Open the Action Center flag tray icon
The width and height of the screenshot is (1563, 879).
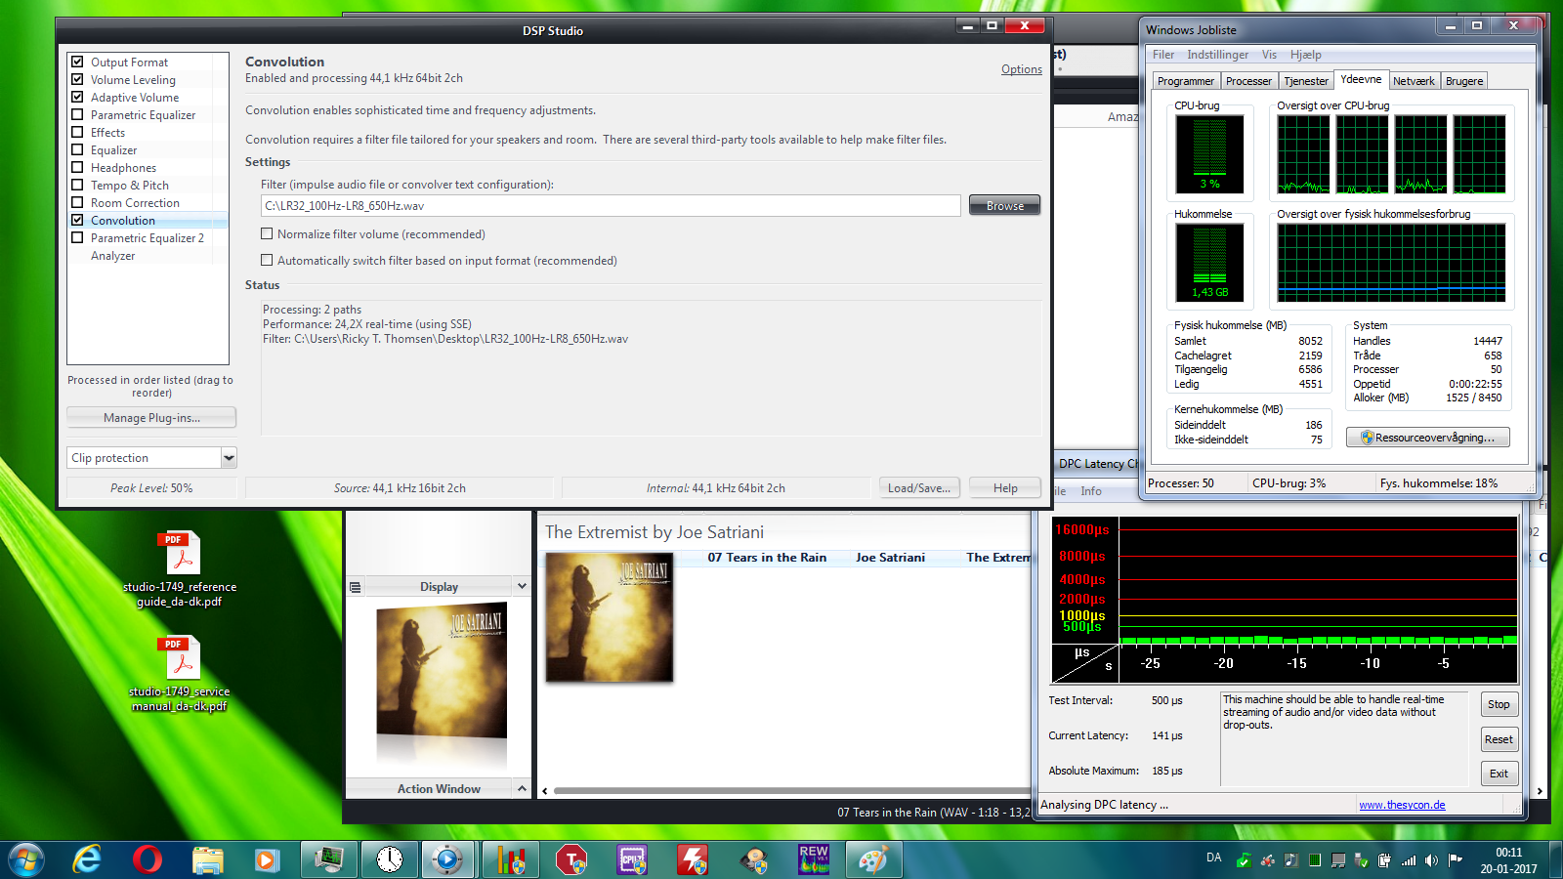coord(1456,859)
